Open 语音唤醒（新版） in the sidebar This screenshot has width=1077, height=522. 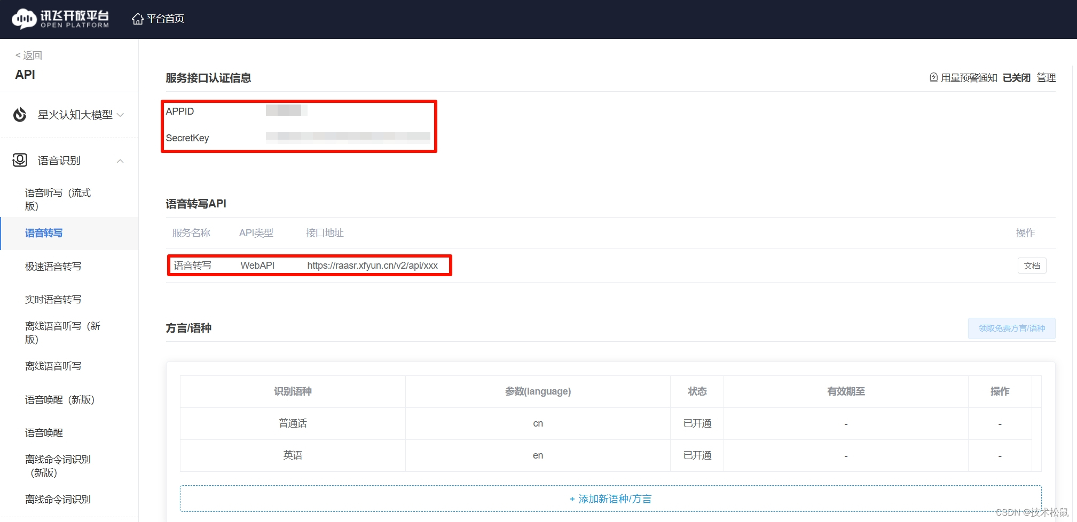coord(59,399)
